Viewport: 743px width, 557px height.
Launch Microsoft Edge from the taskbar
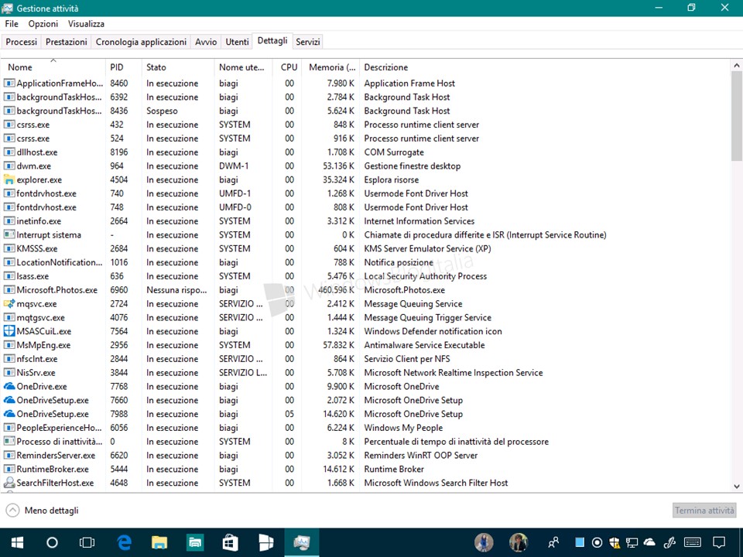point(124,543)
